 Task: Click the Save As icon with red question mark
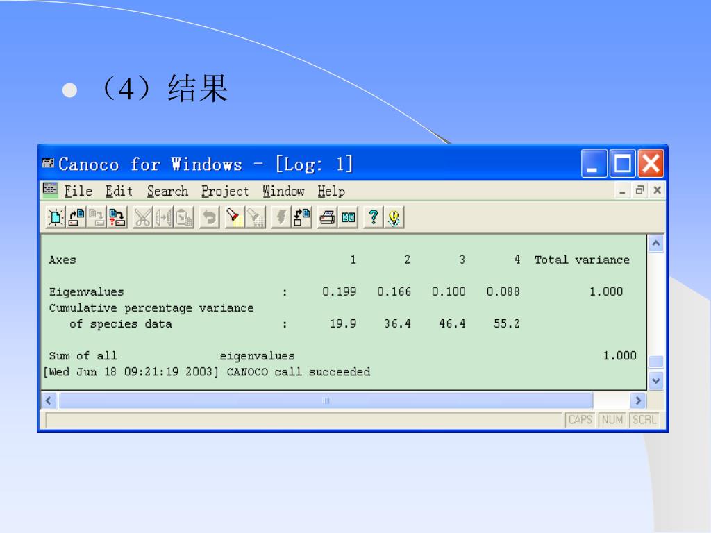[117, 217]
